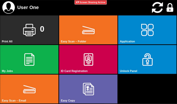The image size is (177, 104).
Task: Click the copy pages Easy Copy icon
Action: coord(88,89)
